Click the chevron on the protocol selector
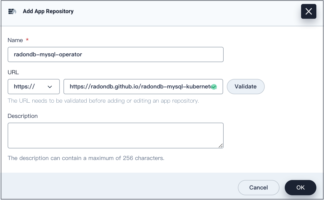The height and width of the screenshot is (200, 324). tap(50, 87)
